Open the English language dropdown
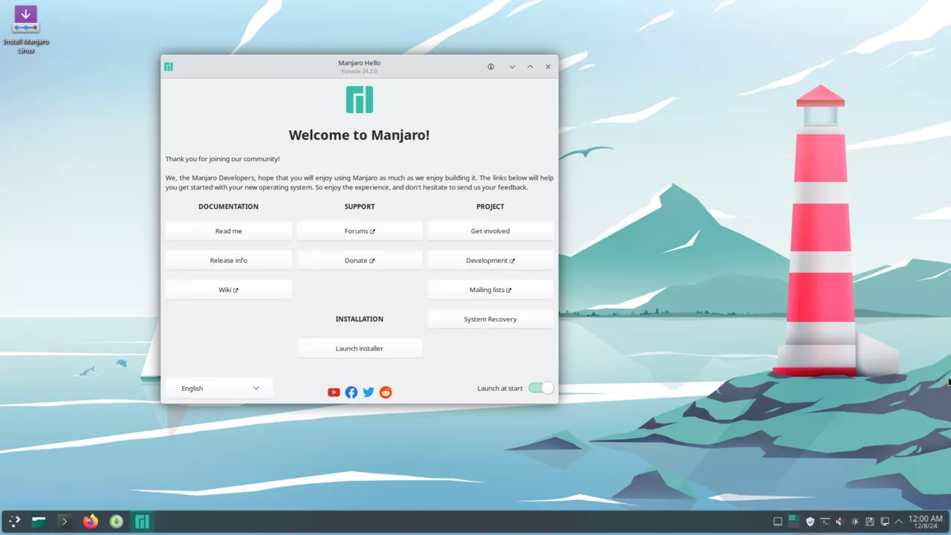 [x=219, y=388]
